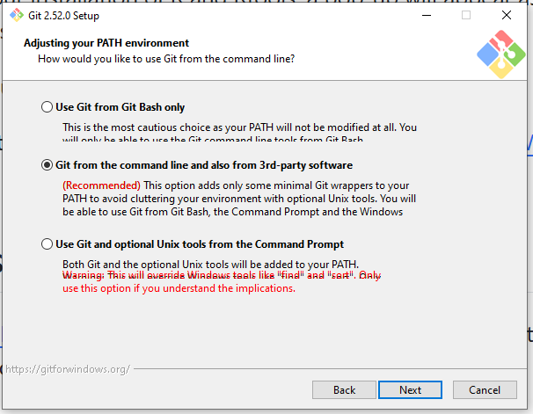533x414 pixels.
Task: Click the red 'use this option if you understand' warning line
Action: 178,288
